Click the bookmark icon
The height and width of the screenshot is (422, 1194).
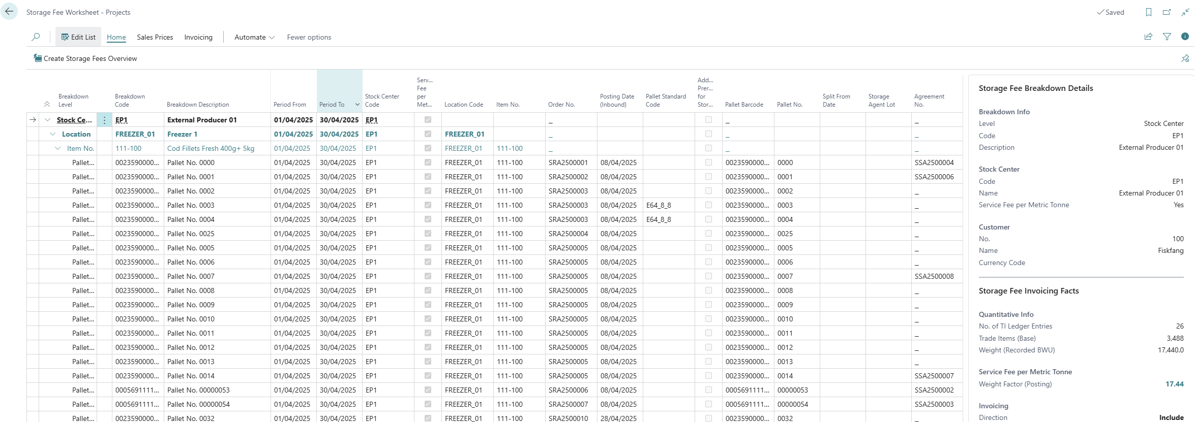1148,12
